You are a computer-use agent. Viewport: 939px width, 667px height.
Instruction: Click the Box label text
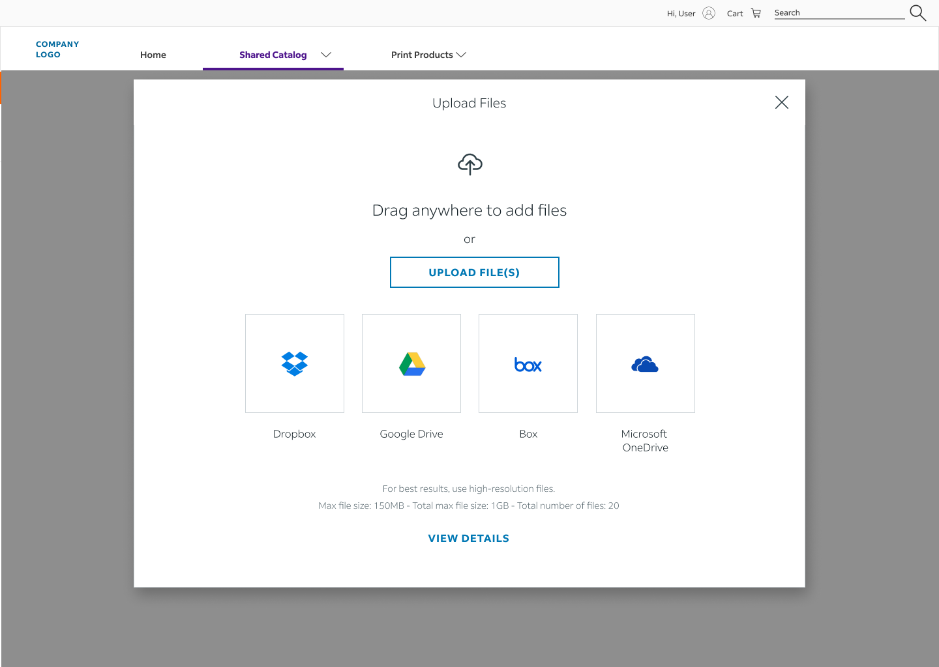pyautogui.click(x=528, y=434)
